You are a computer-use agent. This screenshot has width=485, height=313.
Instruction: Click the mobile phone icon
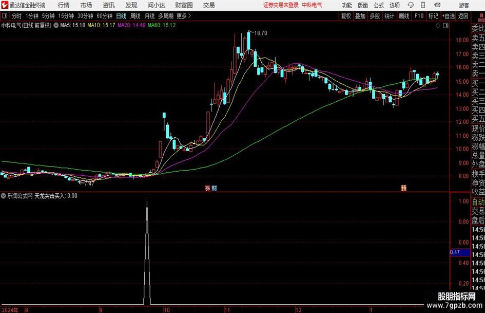pos(423,5)
